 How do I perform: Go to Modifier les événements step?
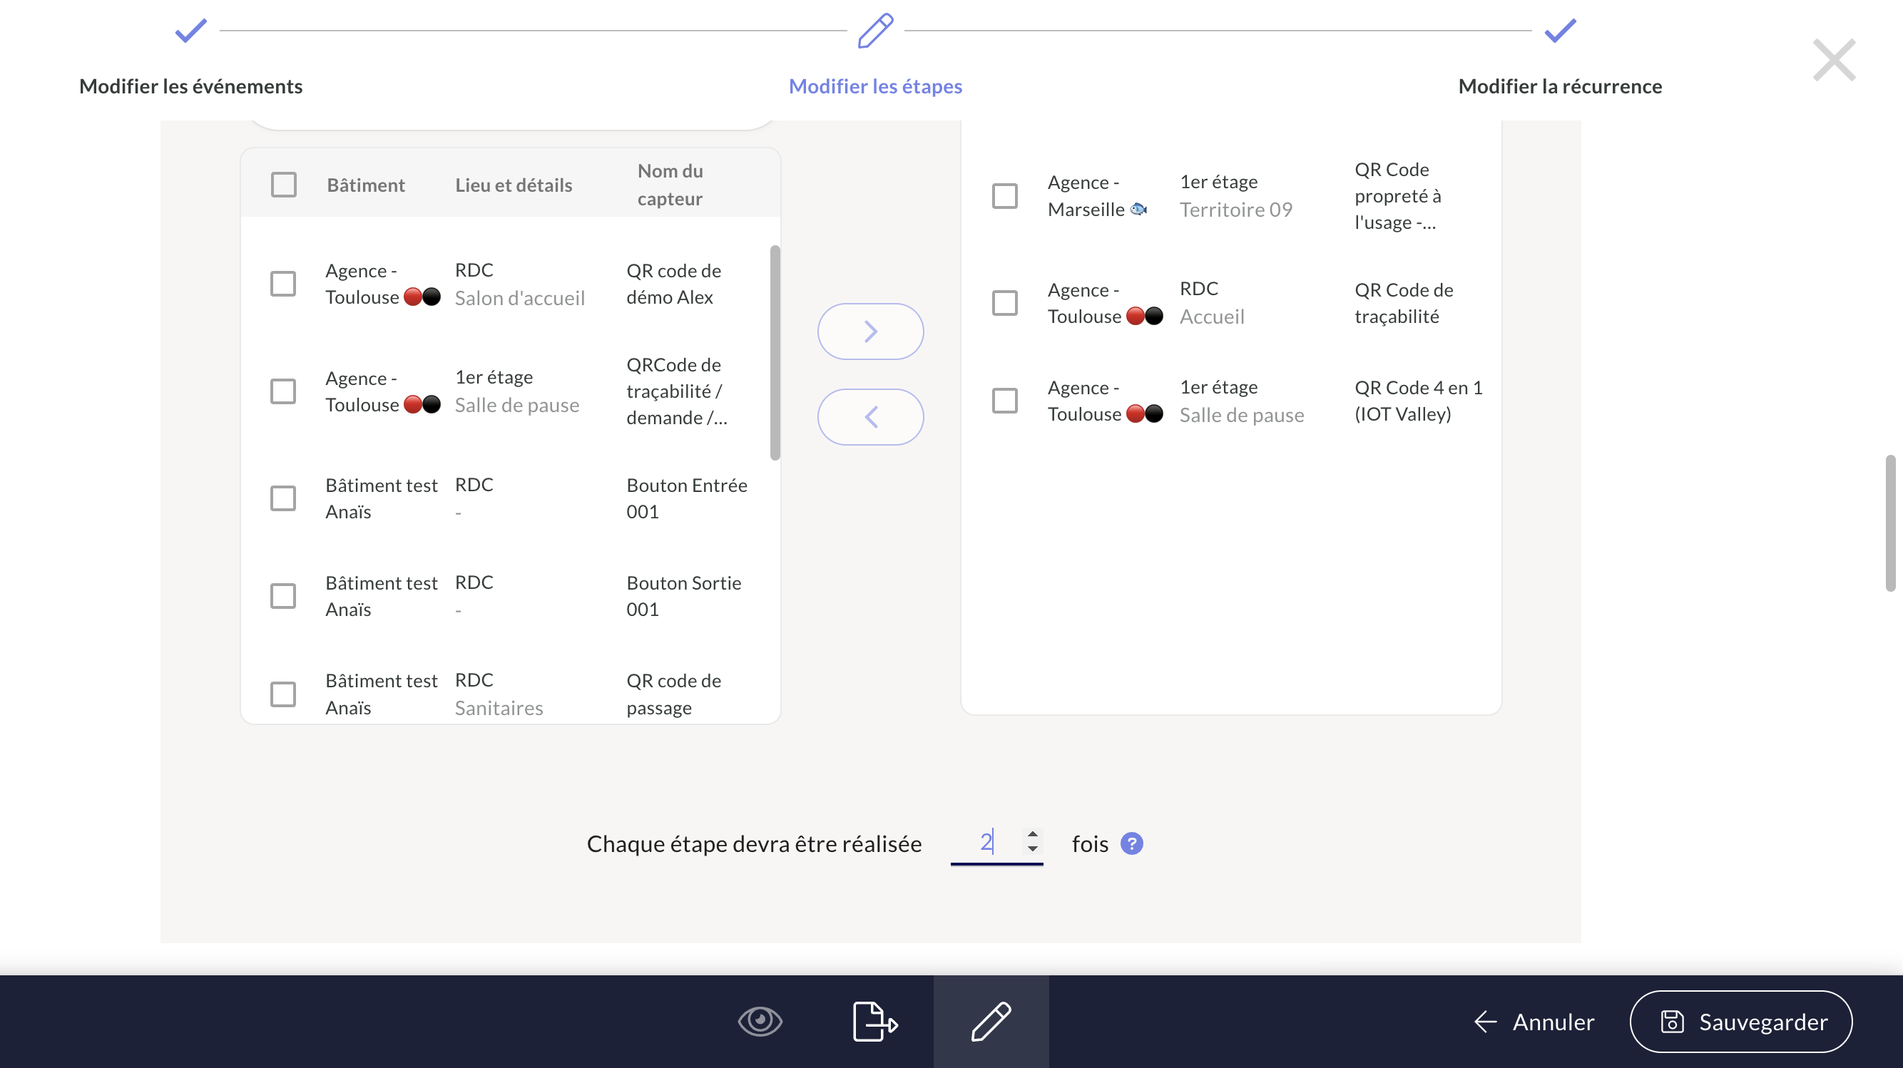pyautogui.click(x=190, y=86)
